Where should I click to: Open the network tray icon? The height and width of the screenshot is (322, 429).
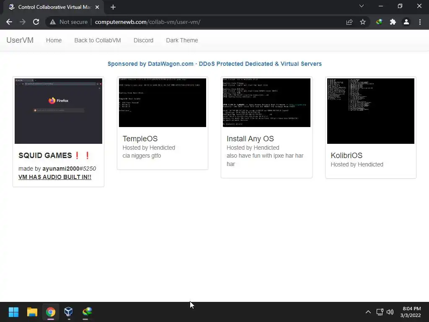(380, 312)
